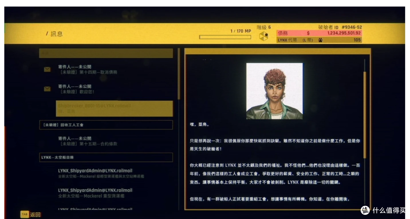
Task: Click the message list scrollbar
Action: pos(179,74)
